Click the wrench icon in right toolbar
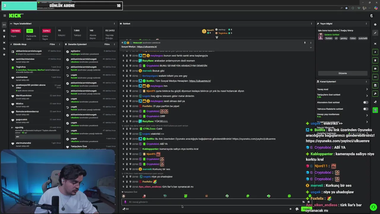The width and height of the screenshot is (380, 214). coord(375,94)
